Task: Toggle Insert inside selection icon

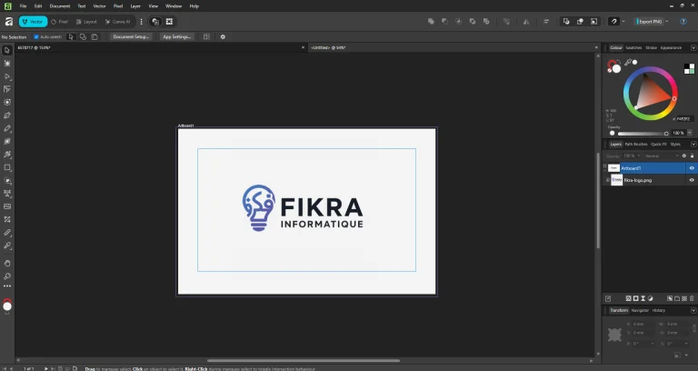Action: 593,22
